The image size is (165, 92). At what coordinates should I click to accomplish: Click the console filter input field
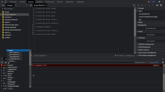point(82,62)
